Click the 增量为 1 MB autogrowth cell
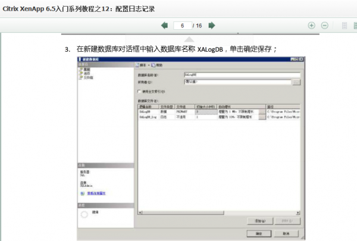This screenshot has height=241, width=357. coord(238,112)
